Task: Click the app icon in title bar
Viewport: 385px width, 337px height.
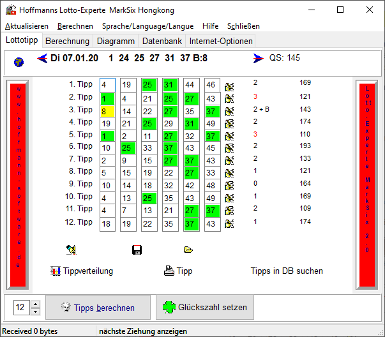Action: [x=11, y=10]
